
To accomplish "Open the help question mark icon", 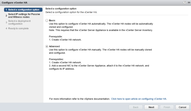I will tap(185, 2).
